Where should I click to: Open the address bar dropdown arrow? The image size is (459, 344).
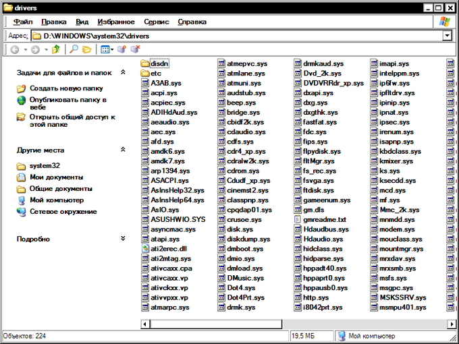pos(447,36)
